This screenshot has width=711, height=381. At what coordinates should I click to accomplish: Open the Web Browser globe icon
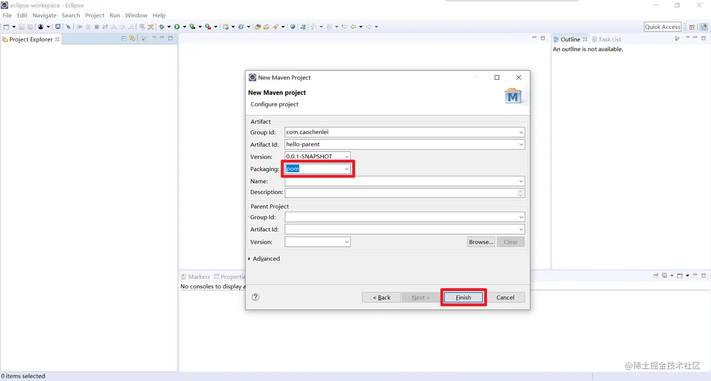292,27
